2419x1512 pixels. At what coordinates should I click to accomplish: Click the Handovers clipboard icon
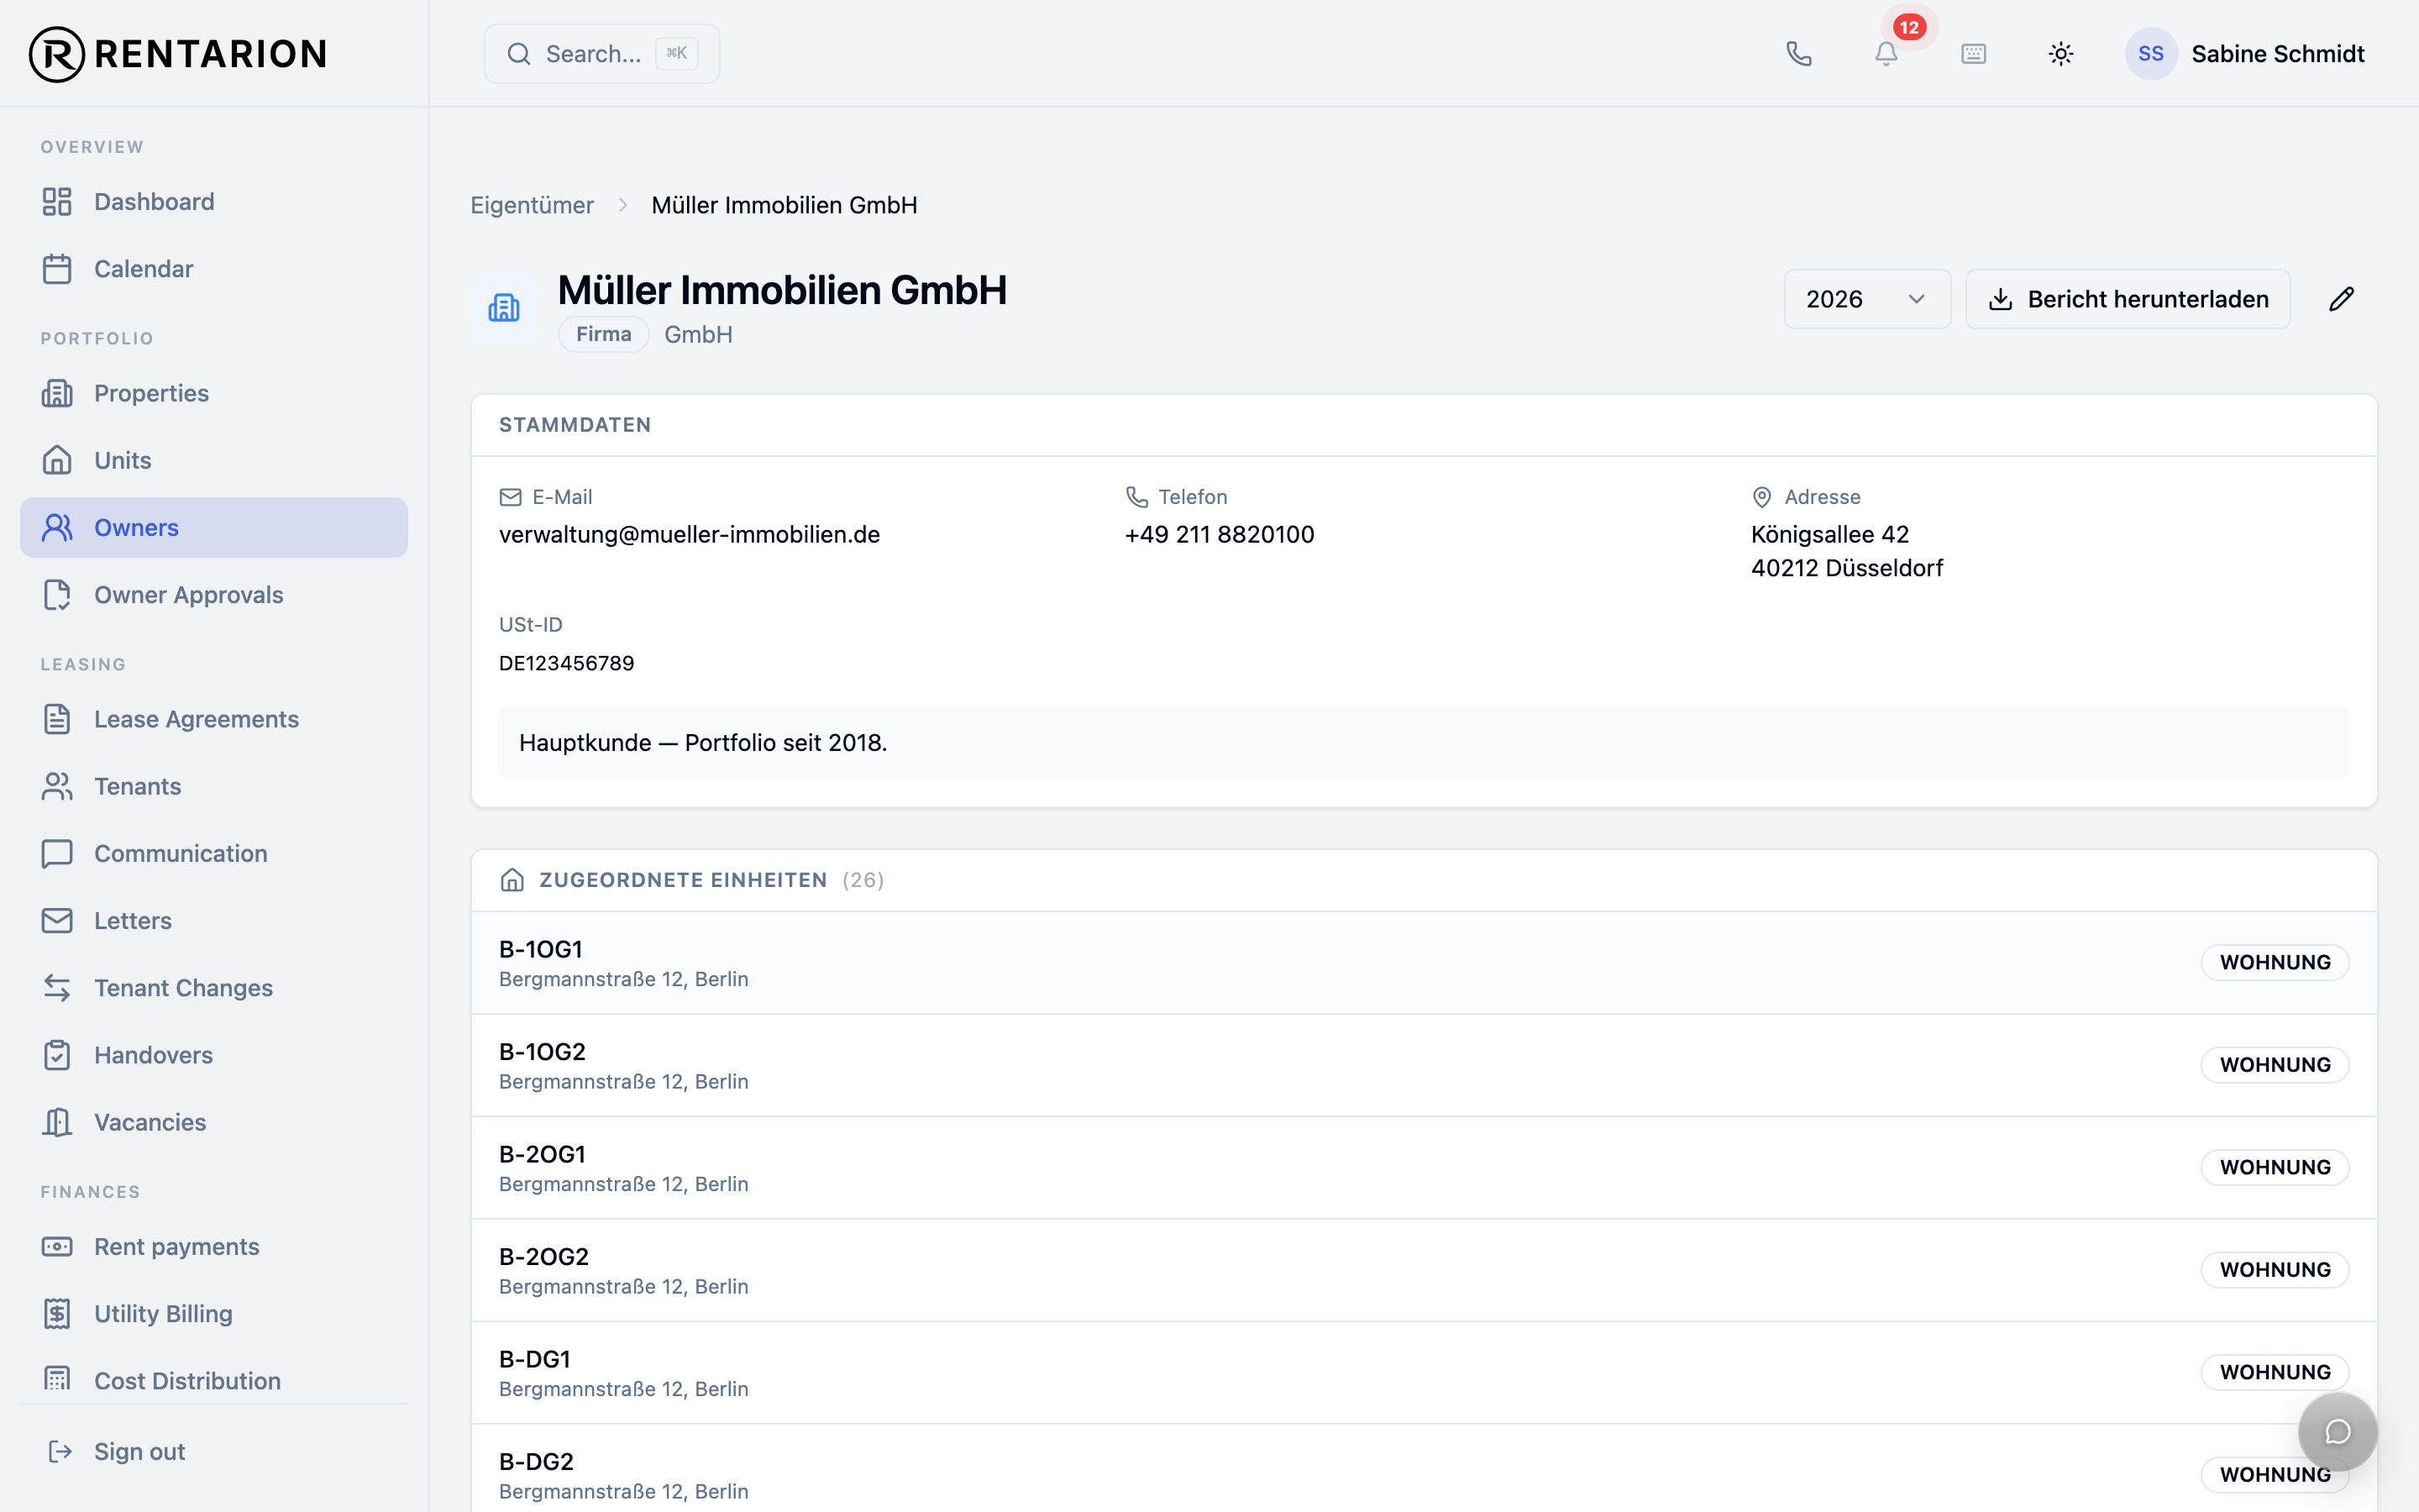click(57, 1055)
